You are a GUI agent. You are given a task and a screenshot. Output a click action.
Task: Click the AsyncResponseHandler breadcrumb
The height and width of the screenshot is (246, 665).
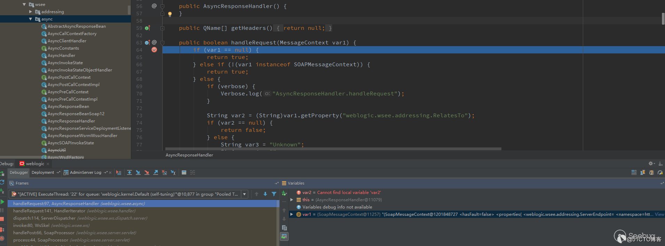[x=189, y=155]
